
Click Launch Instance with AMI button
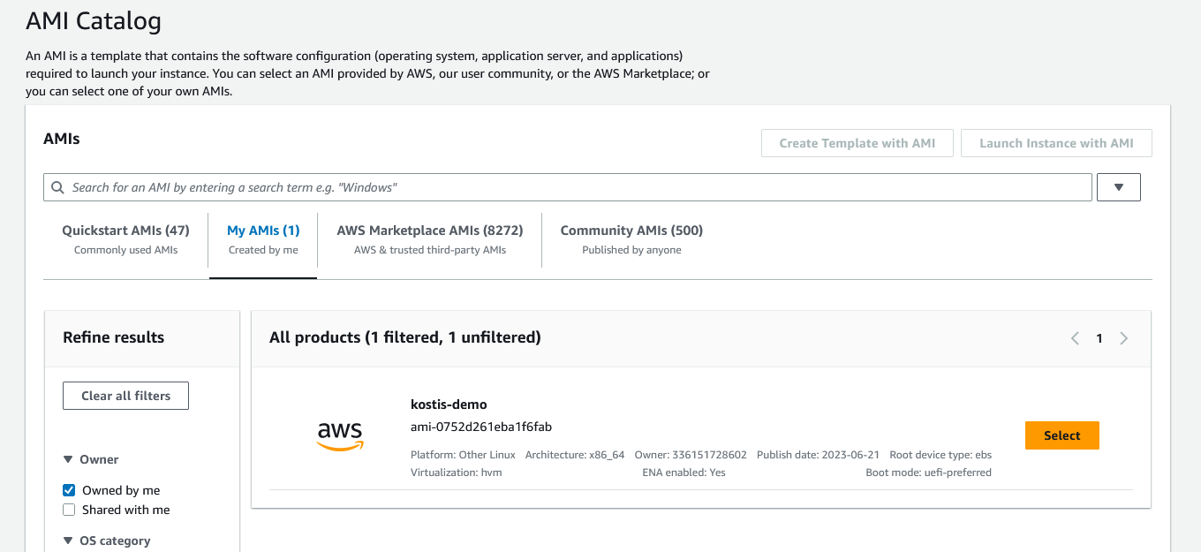coord(1056,143)
